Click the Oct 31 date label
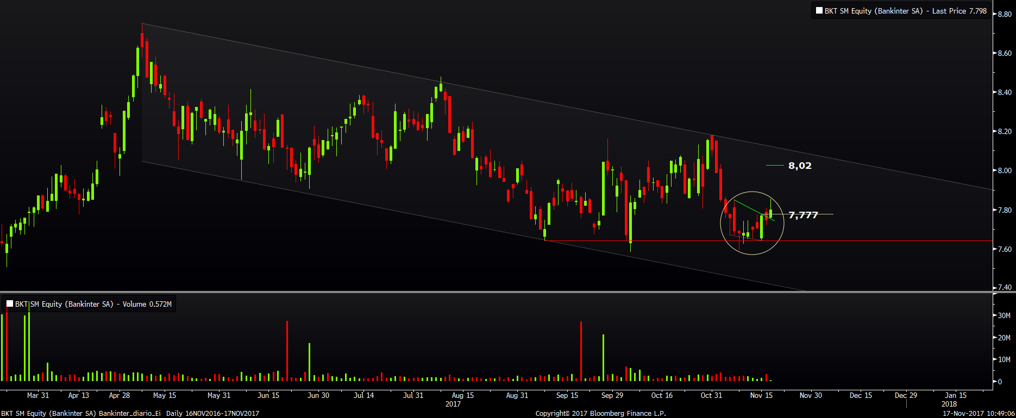Image resolution: width=1016 pixels, height=418 pixels. point(711,395)
